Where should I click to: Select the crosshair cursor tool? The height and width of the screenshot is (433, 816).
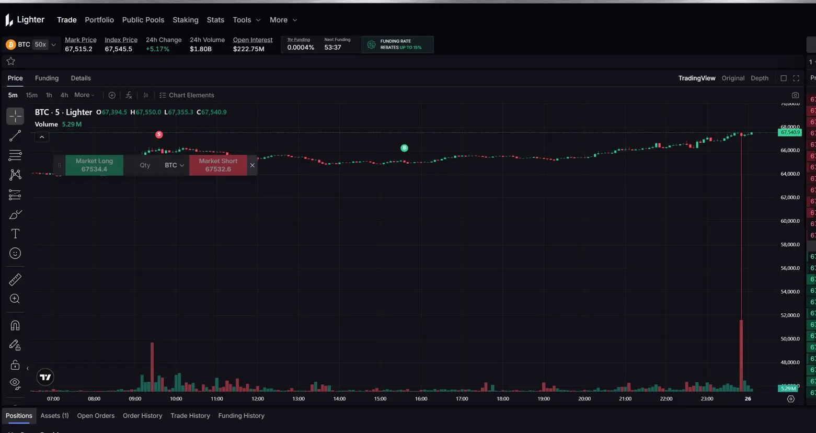click(x=15, y=116)
